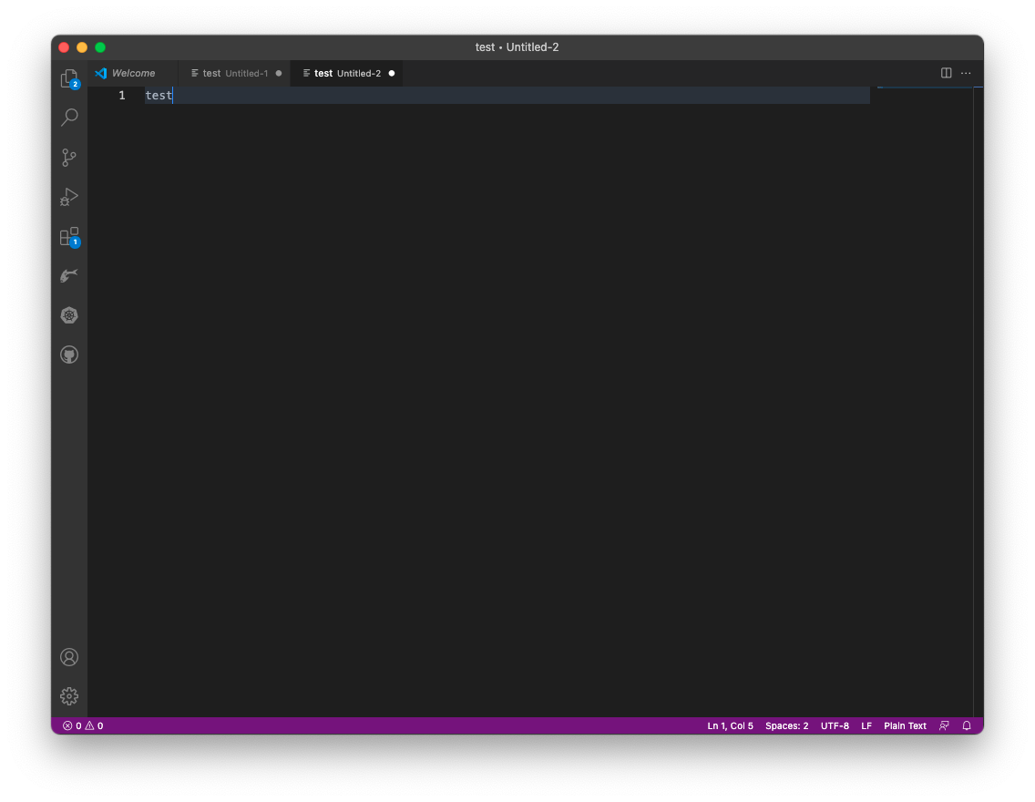
Task: Select the test Untitled-2 tab
Action: tap(346, 73)
